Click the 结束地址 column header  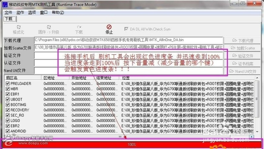tap(107, 78)
